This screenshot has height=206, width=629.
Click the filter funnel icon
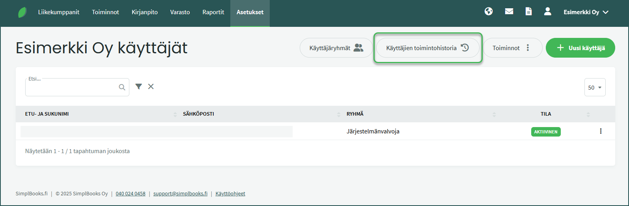point(138,86)
